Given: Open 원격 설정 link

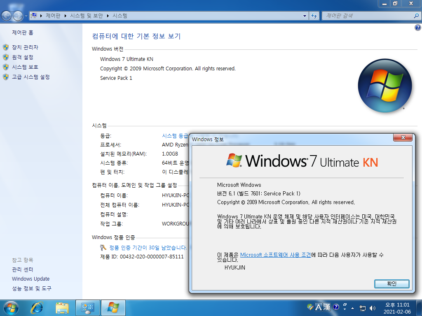Looking at the screenshot, I should 23,57.
